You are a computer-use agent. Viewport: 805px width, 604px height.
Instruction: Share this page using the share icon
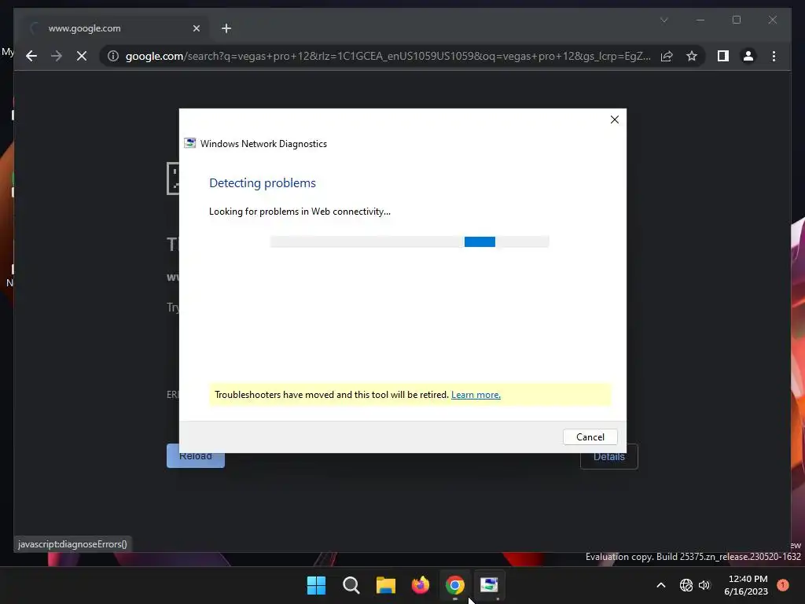[667, 56]
